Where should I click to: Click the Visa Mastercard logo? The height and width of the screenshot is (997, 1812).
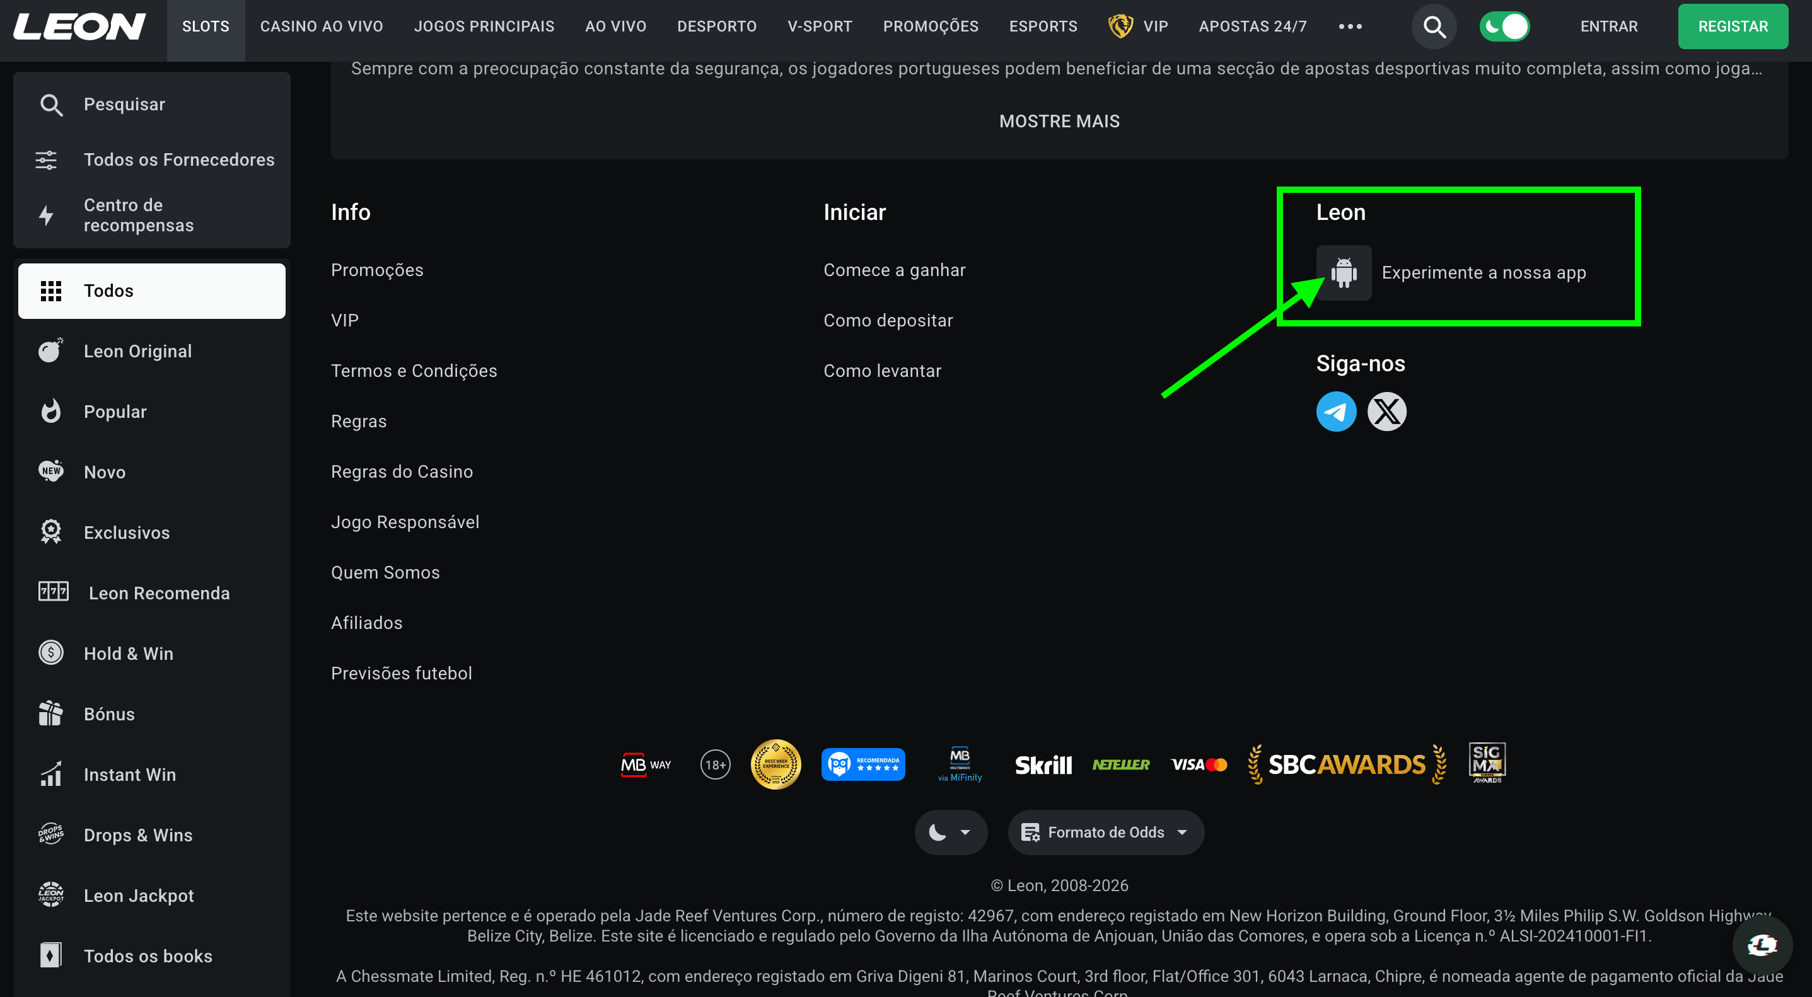click(1198, 764)
